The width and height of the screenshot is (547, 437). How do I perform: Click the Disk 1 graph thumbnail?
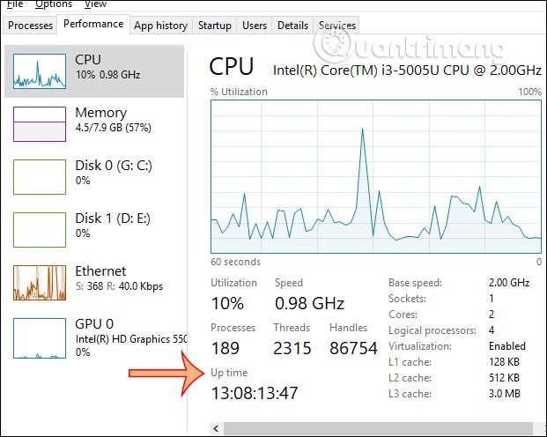pyautogui.click(x=40, y=229)
